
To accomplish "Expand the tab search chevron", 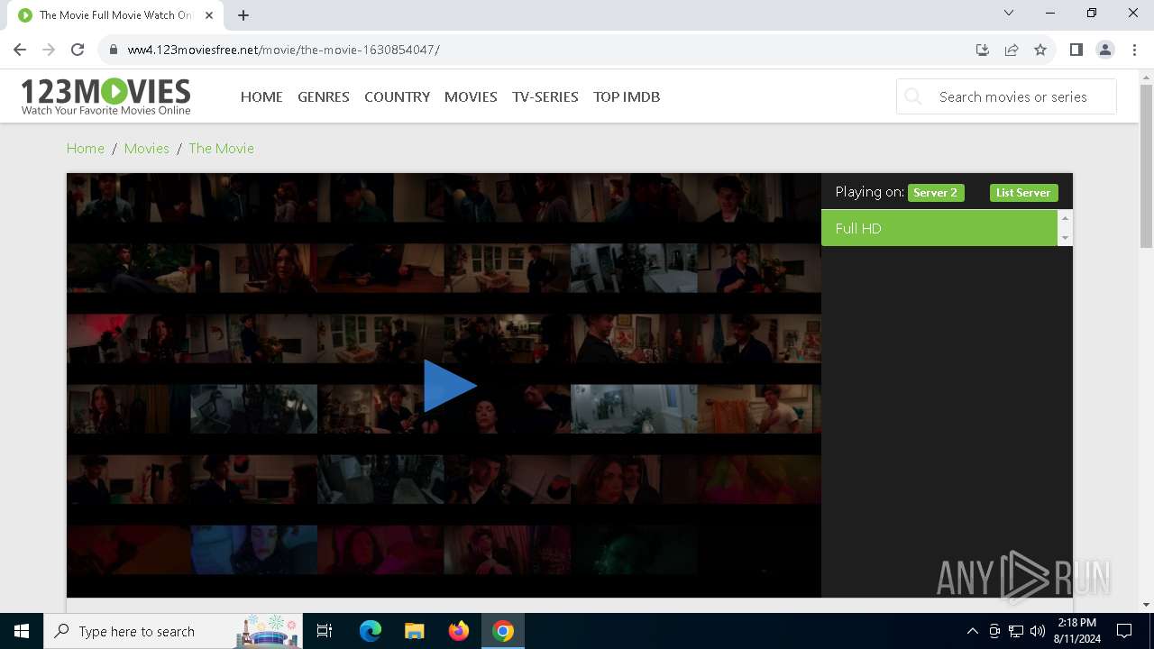I will (x=1009, y=13).
